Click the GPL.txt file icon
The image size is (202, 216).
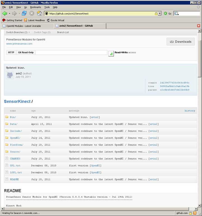(x=7, y=165)
